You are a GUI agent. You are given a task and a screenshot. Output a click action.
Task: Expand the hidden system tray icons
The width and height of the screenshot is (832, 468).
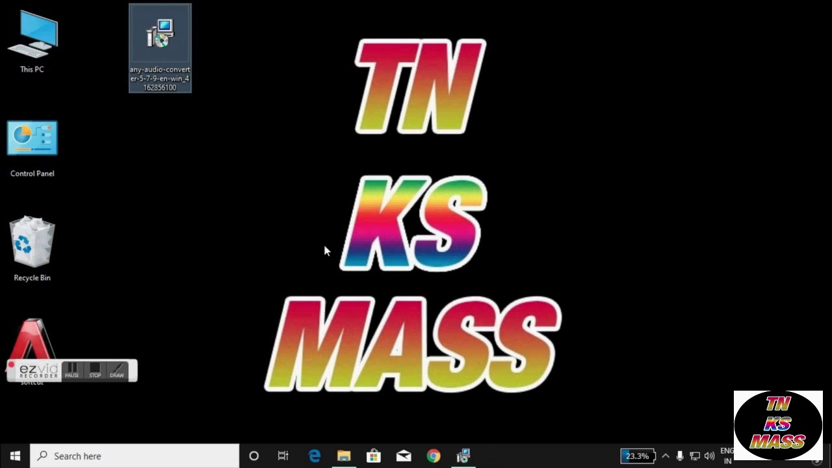[x=665, y=456]
